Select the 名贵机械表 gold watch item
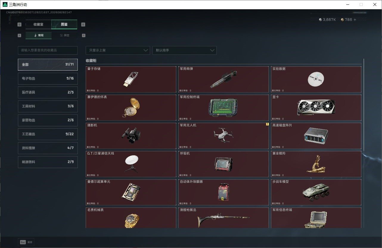 [x=131, y=218]
